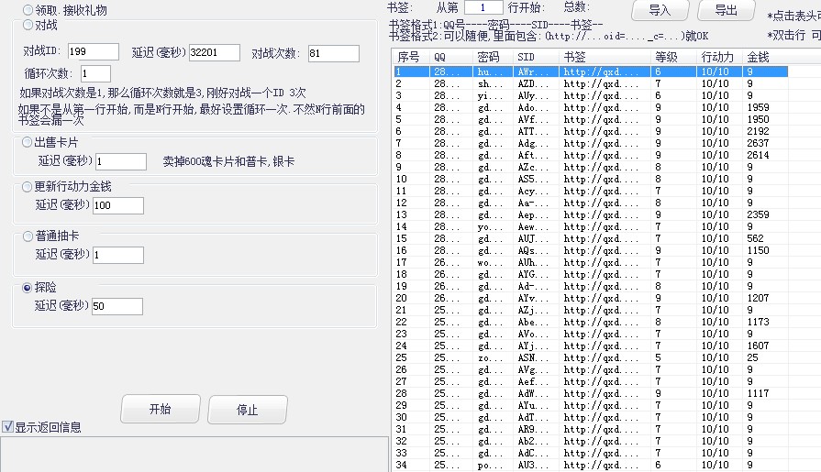Click the 导出 button

pyautogui.click(x=727, y=10)
